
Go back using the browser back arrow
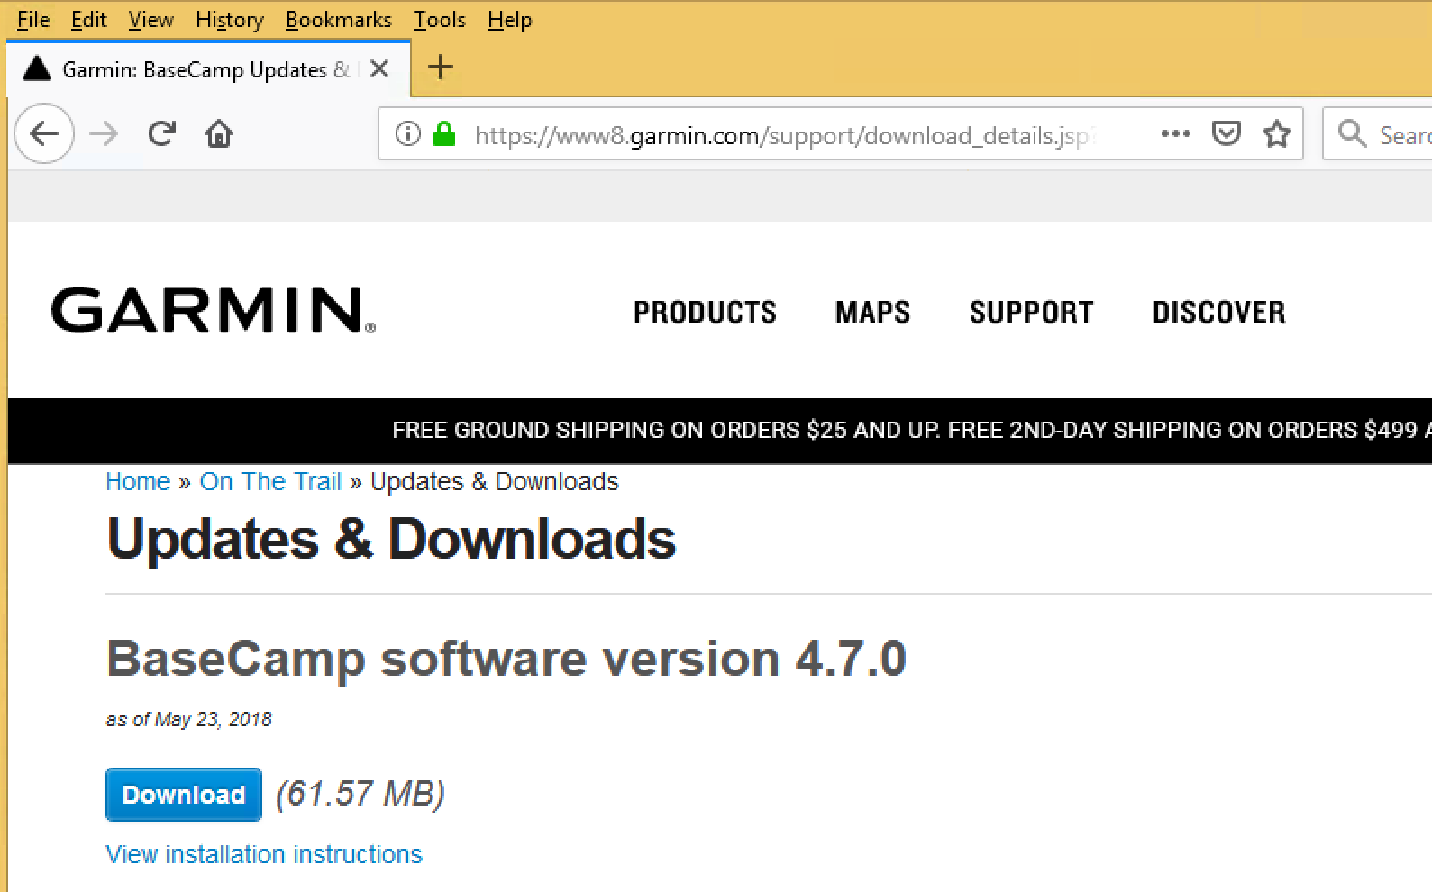tap(44, 134)
